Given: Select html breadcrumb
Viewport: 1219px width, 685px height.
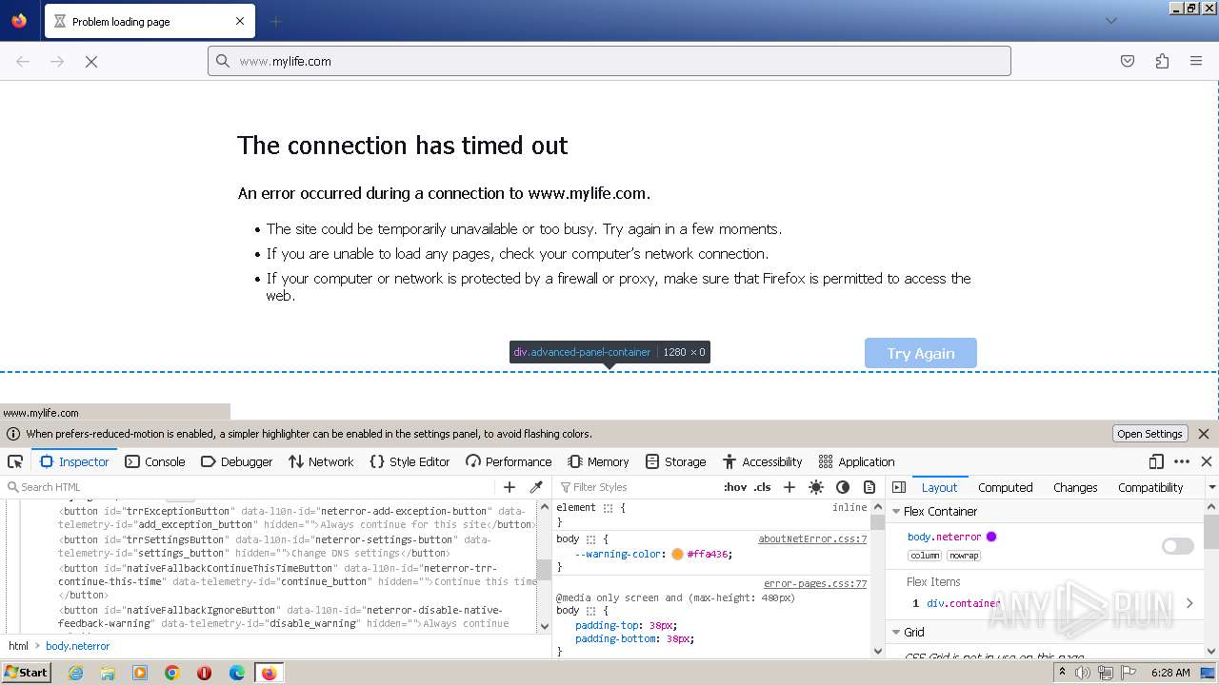Looking at the screenshot, I should pyautogui.click(x=18, y=646).
